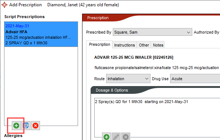Open the Drug Use dropdown showing Acute

pyautogui.click(x=195, y=79)
